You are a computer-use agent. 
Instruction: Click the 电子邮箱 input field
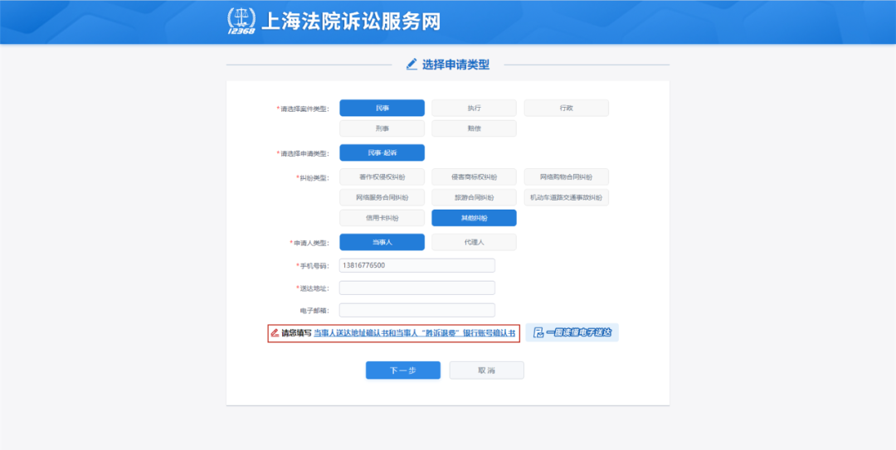(x=417, y=310)
